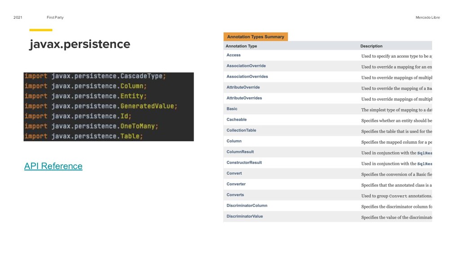Screen dimensions: 460x258
Task: Select the AttributeOverrides annotation link
Action: pyautogui.click(x=244, y=98)
